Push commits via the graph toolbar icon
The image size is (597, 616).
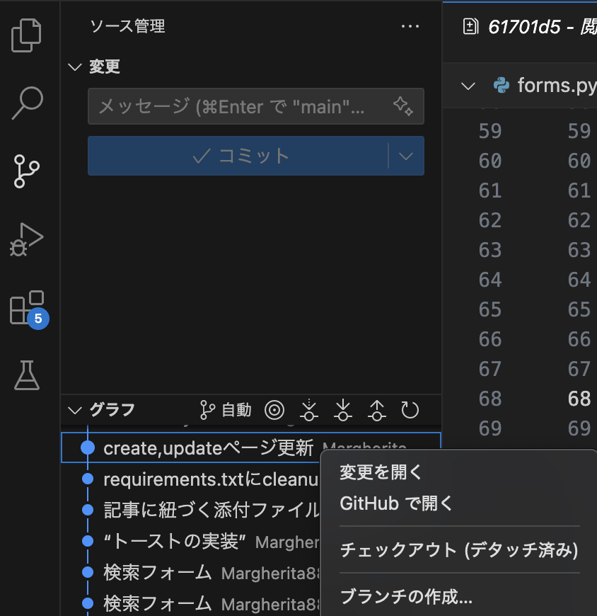click(376, 410)
